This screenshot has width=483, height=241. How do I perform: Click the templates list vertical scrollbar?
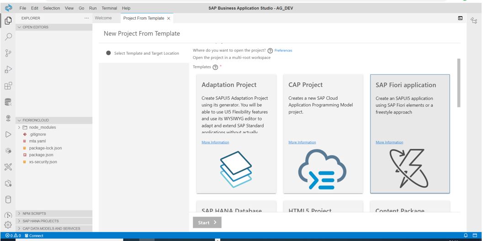pyautogui.click(x=458, y=82)
